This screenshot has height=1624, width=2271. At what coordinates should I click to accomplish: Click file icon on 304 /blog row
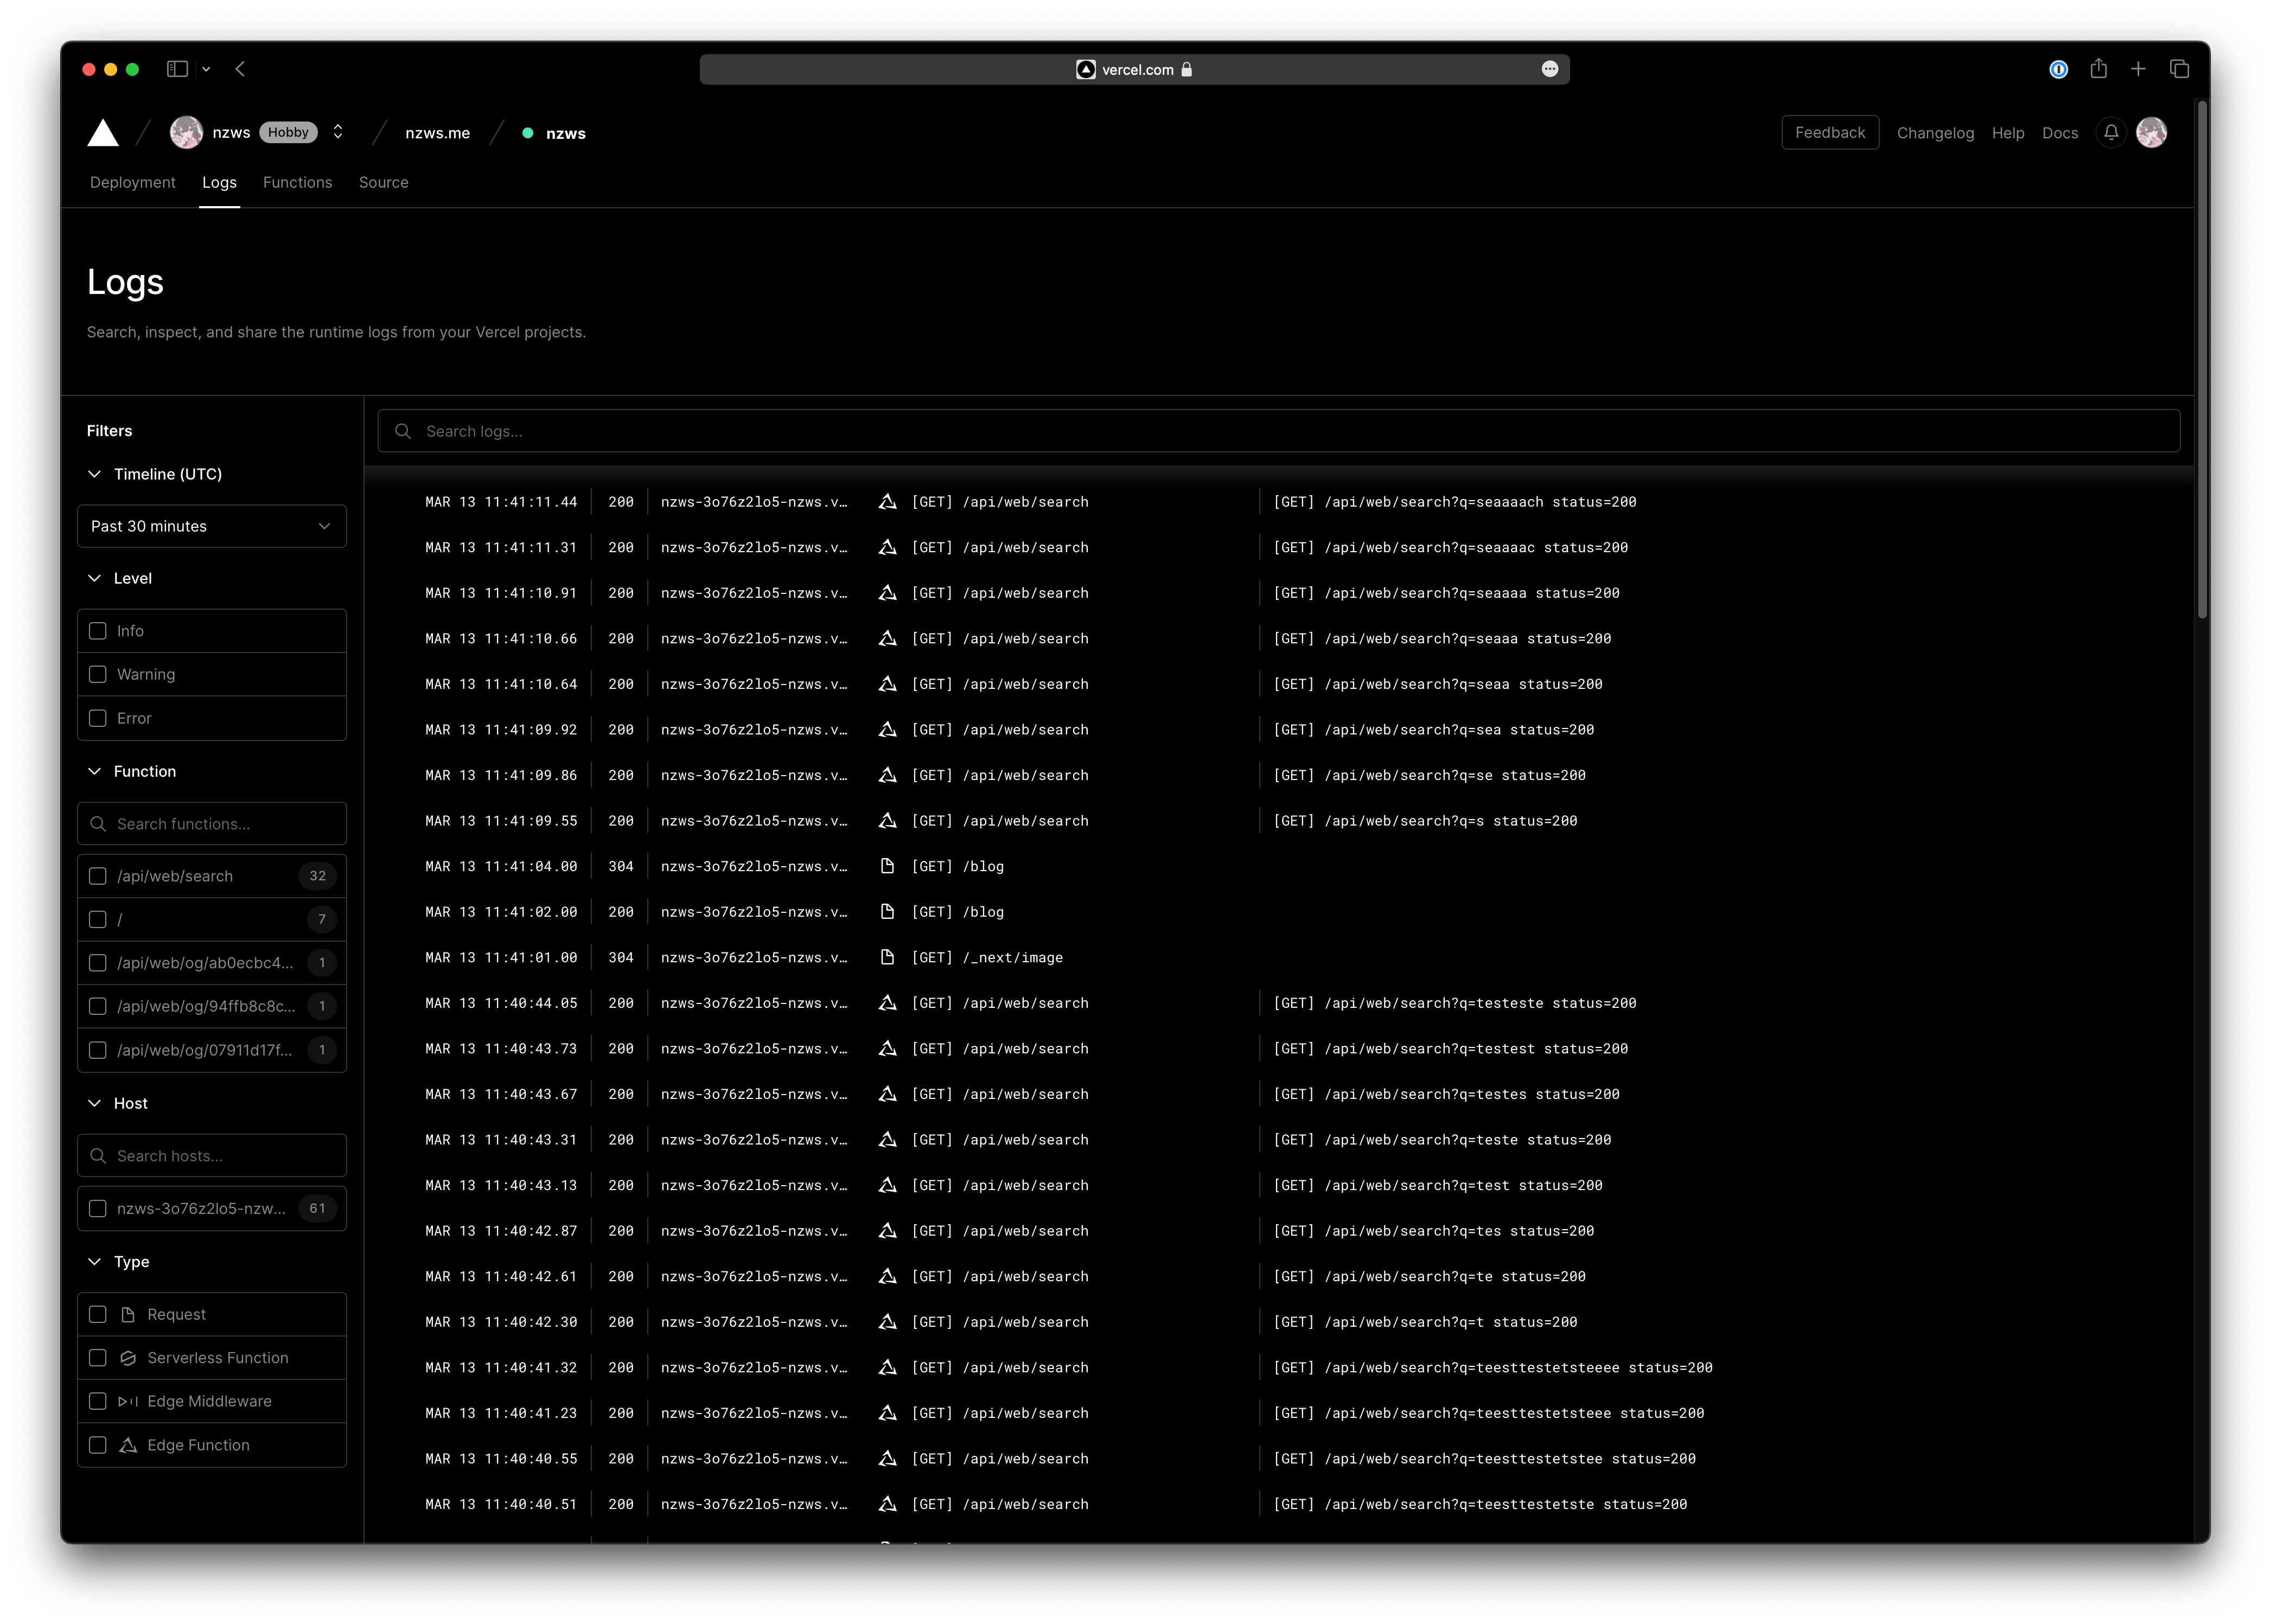887,866
